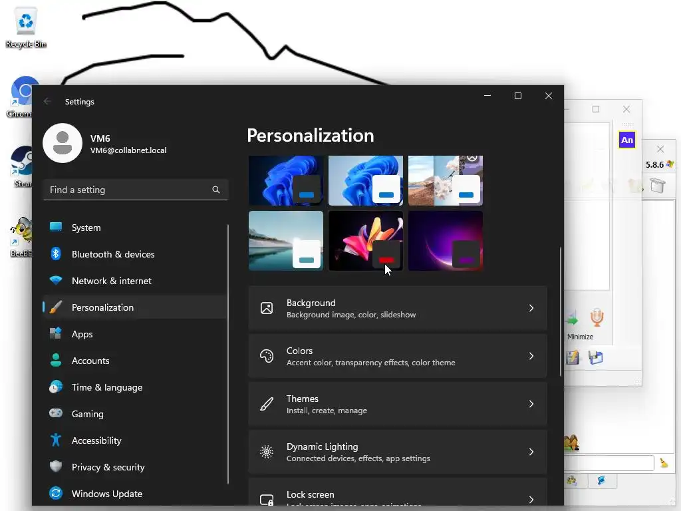
Task: Open the Themes settings row
Action: coord(398,404)
